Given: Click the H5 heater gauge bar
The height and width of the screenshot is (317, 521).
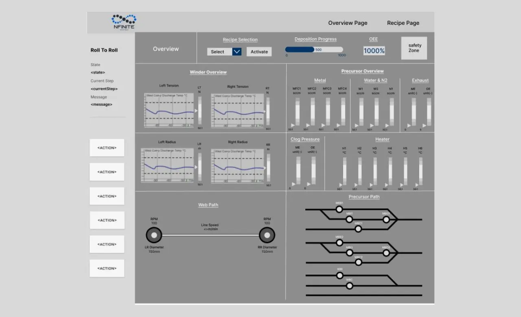Looking at the screenshot, I should 405,171.
